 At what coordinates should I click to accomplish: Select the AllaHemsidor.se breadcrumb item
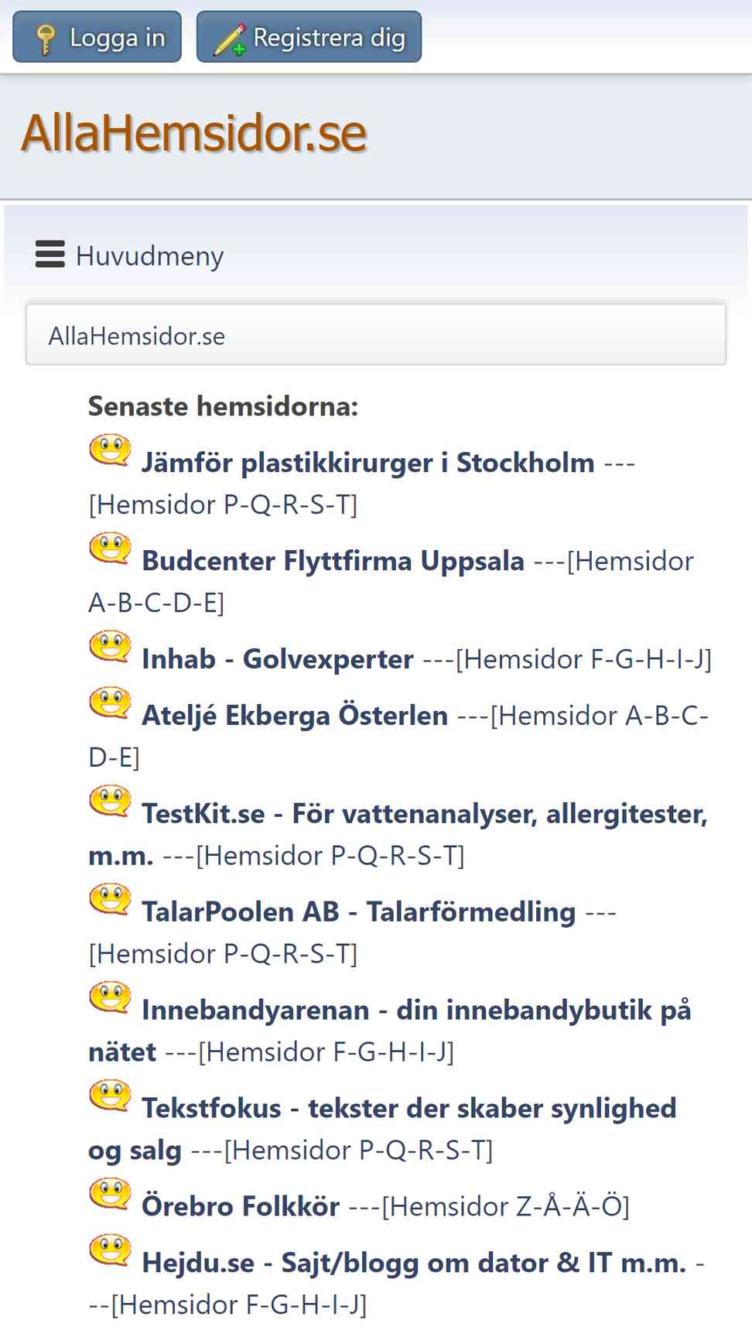pyautogui.click(x=137, y=336)
